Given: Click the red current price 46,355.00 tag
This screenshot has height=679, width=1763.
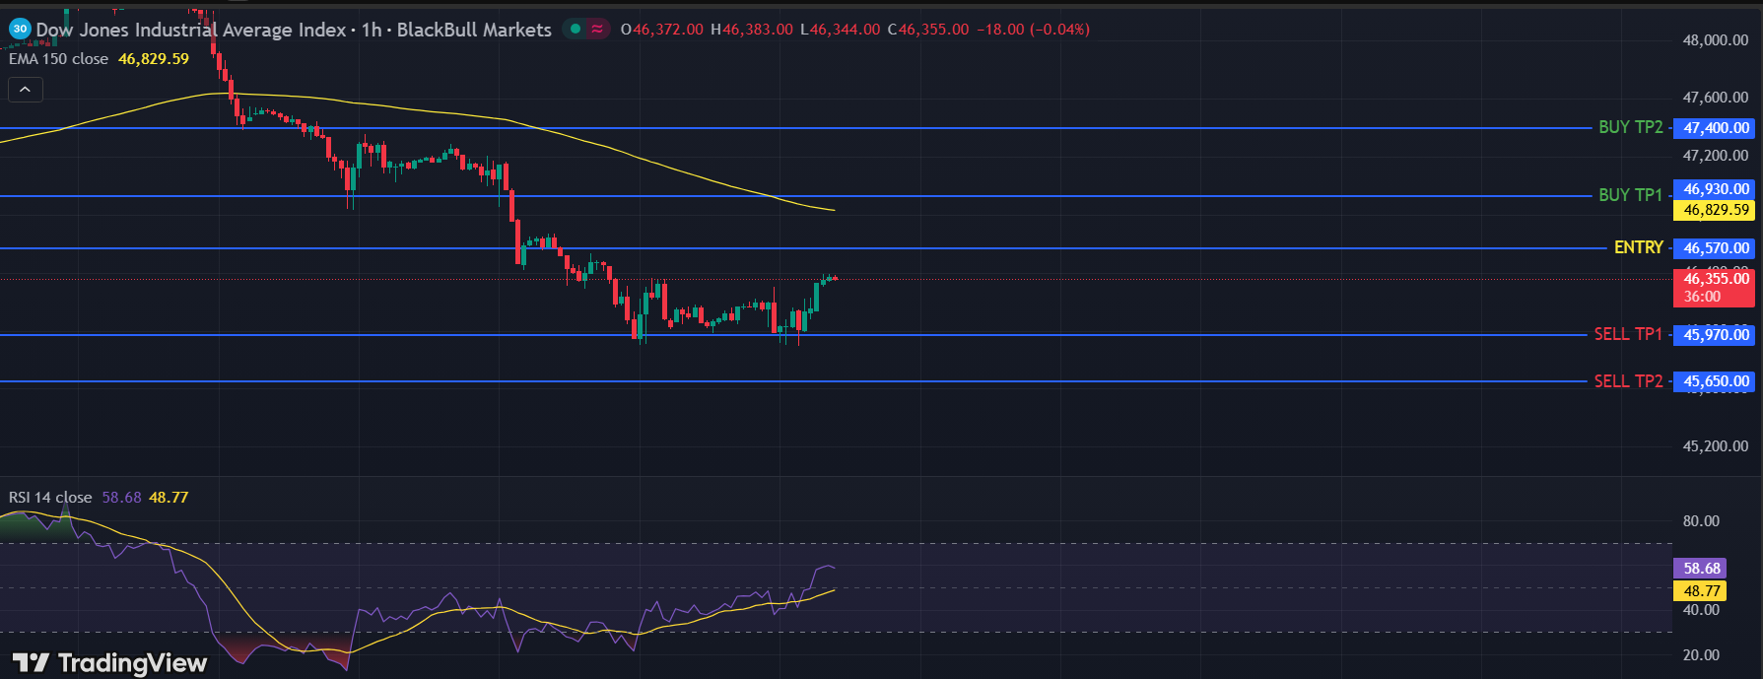Looking at the screenshot, I should pos(1716,279).
